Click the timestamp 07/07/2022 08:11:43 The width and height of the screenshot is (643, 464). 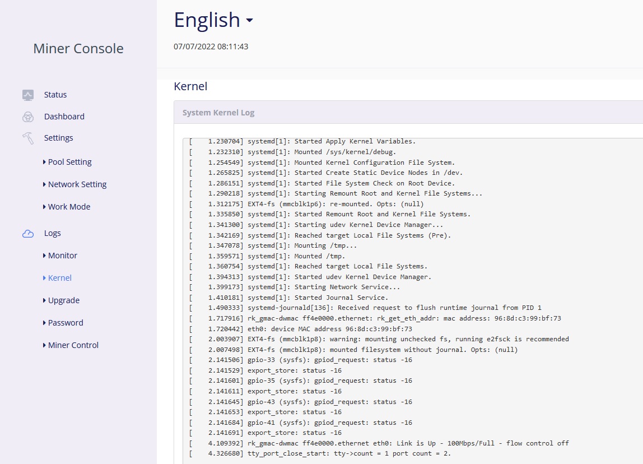click(x=211, y=47)
